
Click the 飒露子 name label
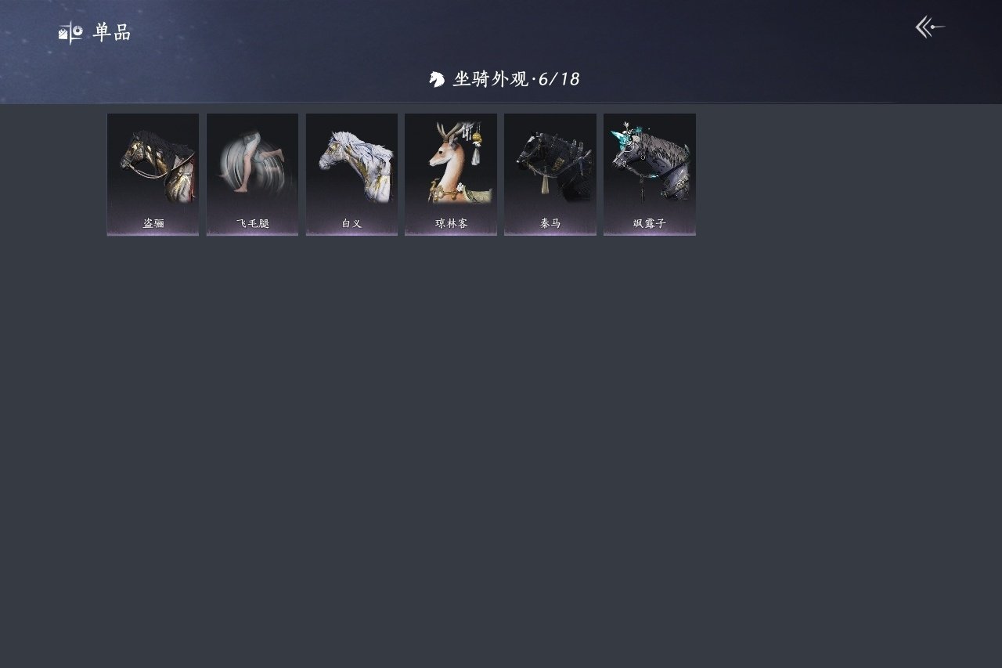click(649, 223)
